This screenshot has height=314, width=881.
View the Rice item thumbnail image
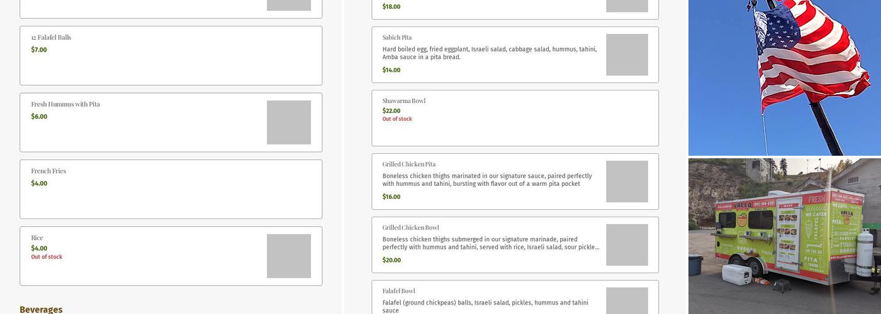tap(289, 256)
